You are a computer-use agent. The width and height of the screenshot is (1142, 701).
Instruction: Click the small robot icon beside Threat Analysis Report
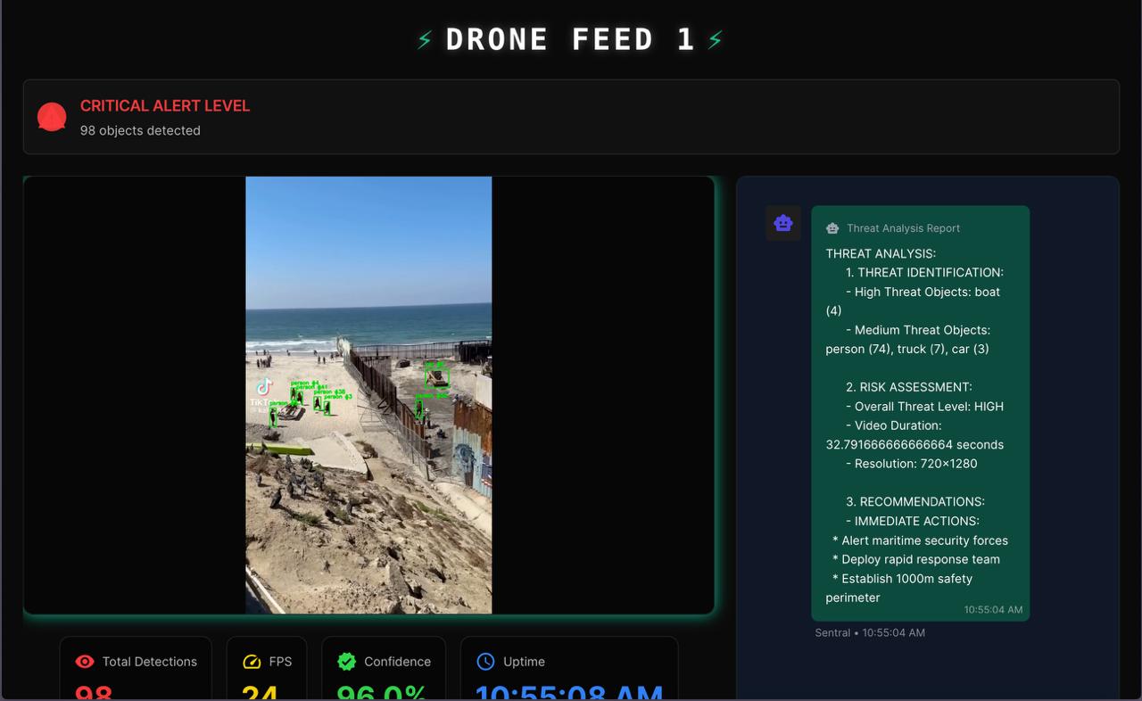[832, 228]
